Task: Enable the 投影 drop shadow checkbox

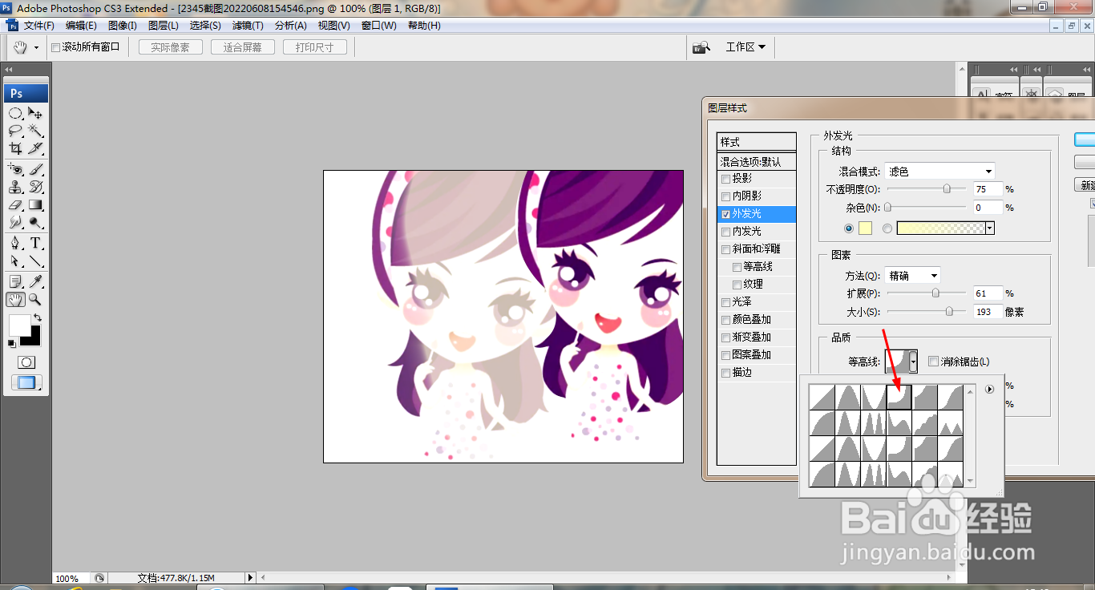Action: (725, 179)
